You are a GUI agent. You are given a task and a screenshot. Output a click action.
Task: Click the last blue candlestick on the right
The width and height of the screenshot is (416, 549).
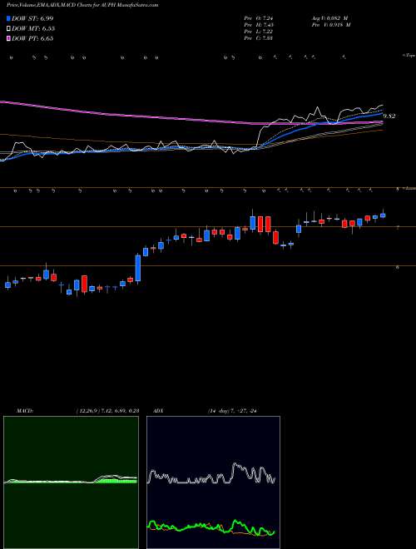pyautogui.click(x=383, y=215)
